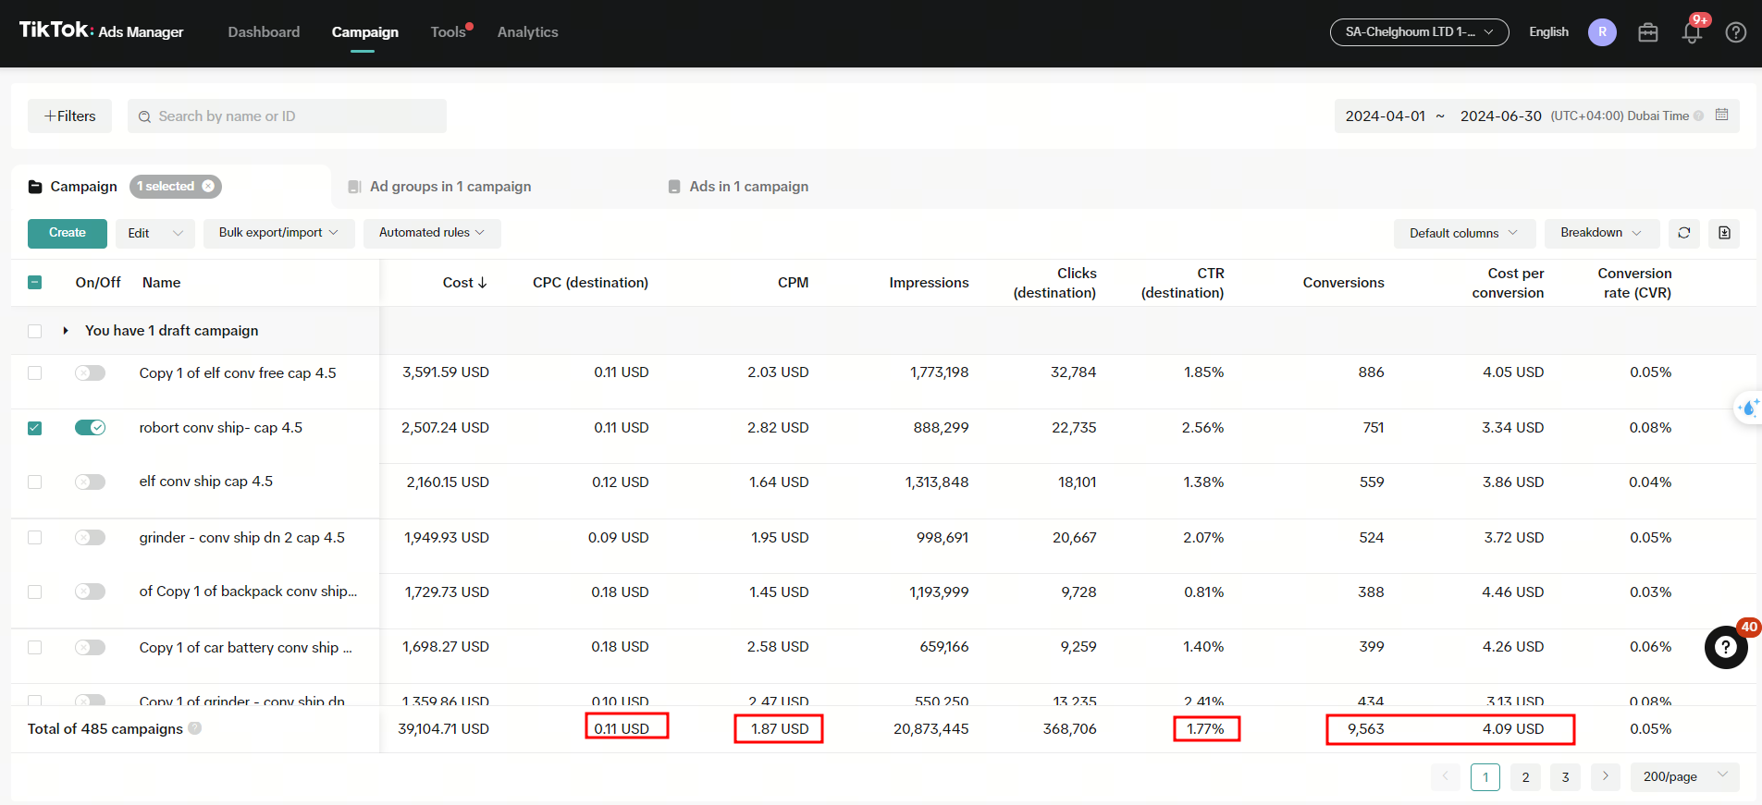Turn on elf conv ship cap 4.5 switch
This screenshot has width=1762, height=805.
(x=90, y=482)
